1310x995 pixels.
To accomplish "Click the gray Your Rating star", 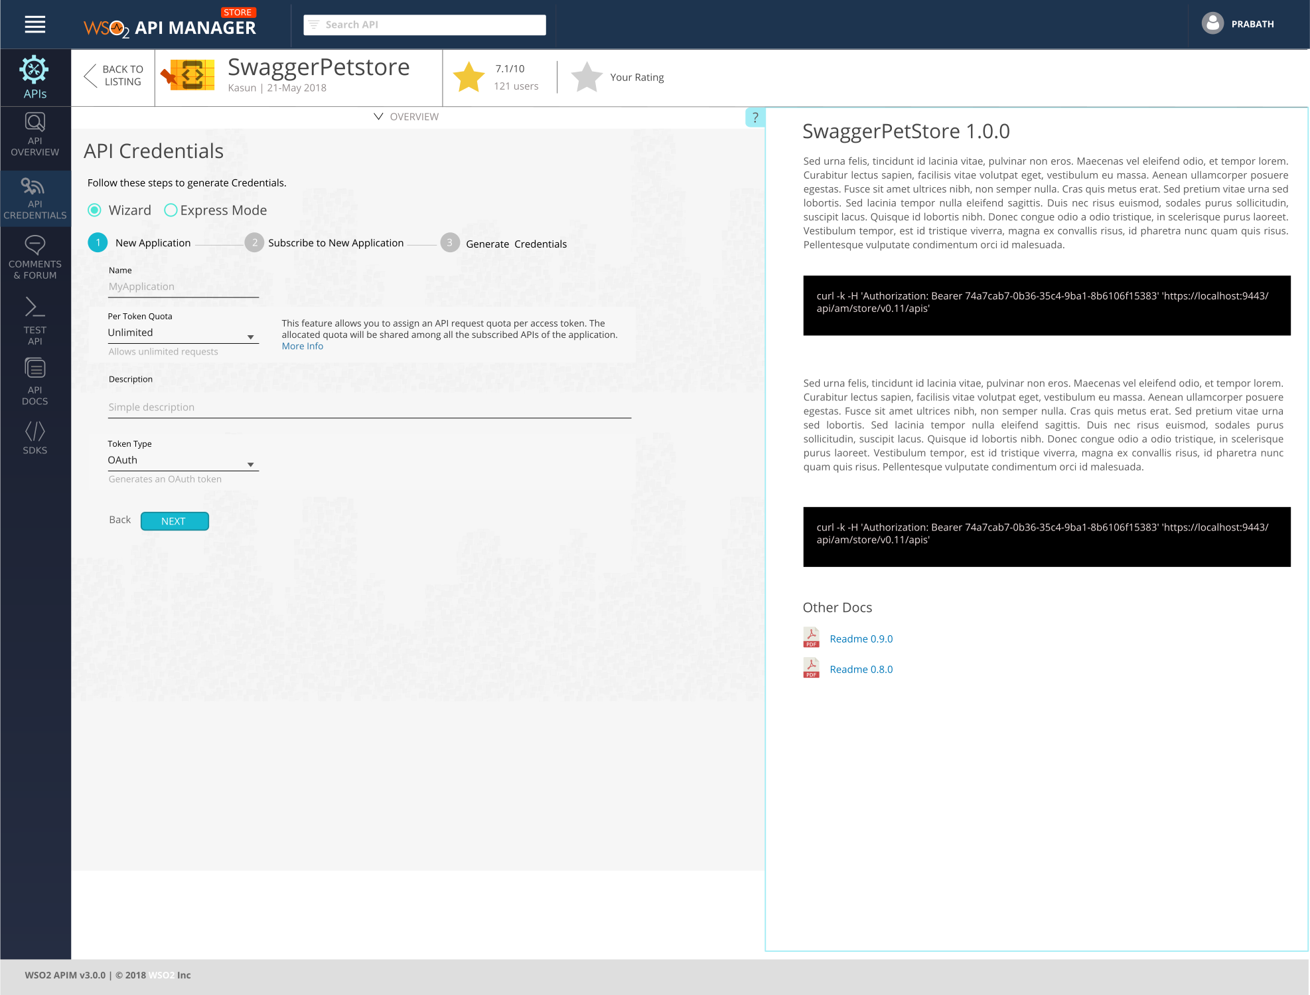I will 587,77.
